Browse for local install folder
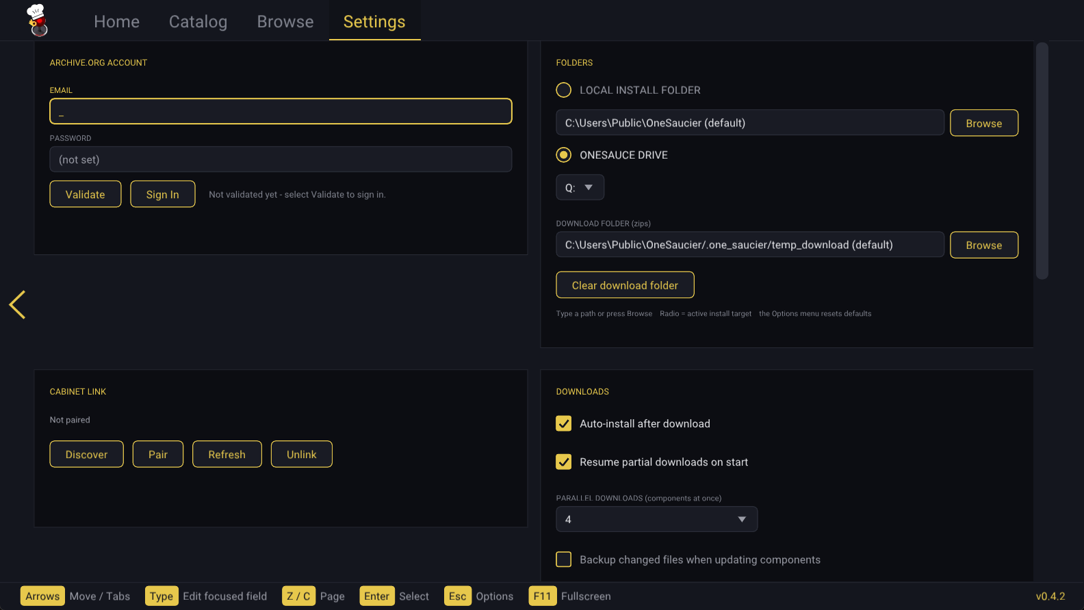1084x610 pixels. (x=984, y=123)
